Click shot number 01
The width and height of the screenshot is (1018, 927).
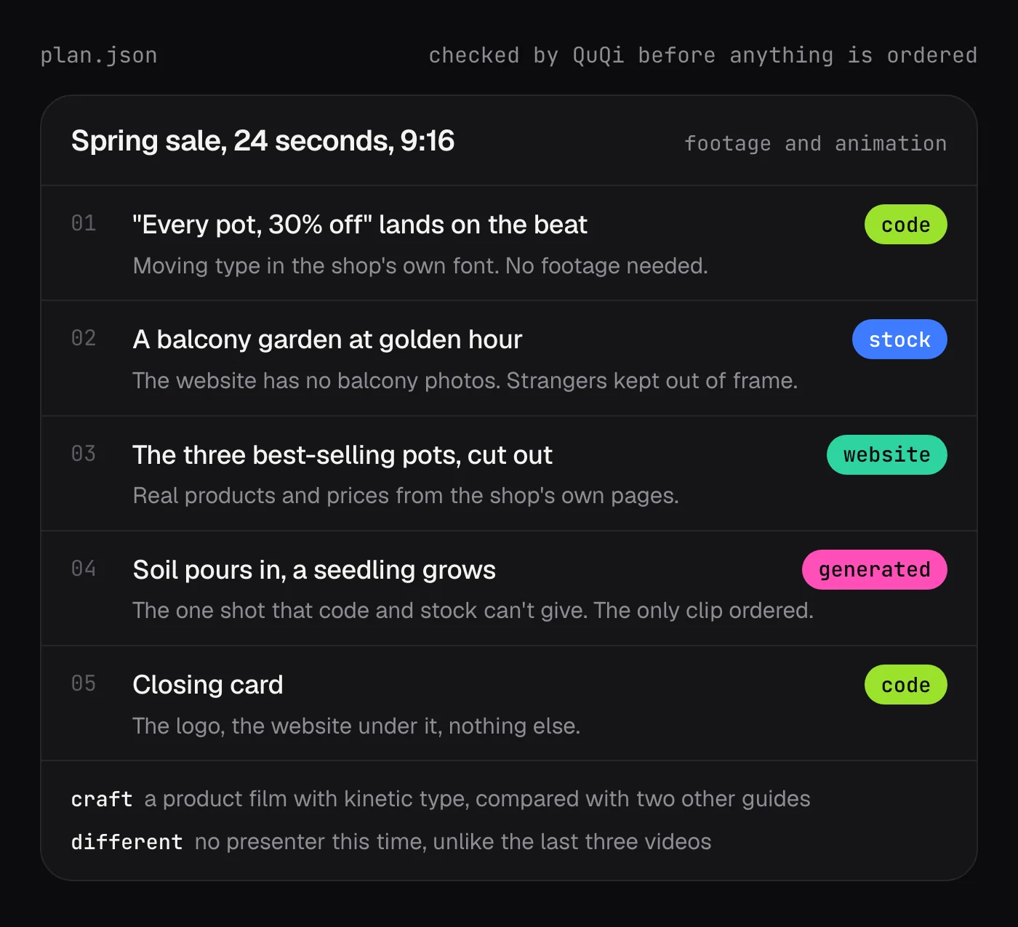[x=84, y=223]
